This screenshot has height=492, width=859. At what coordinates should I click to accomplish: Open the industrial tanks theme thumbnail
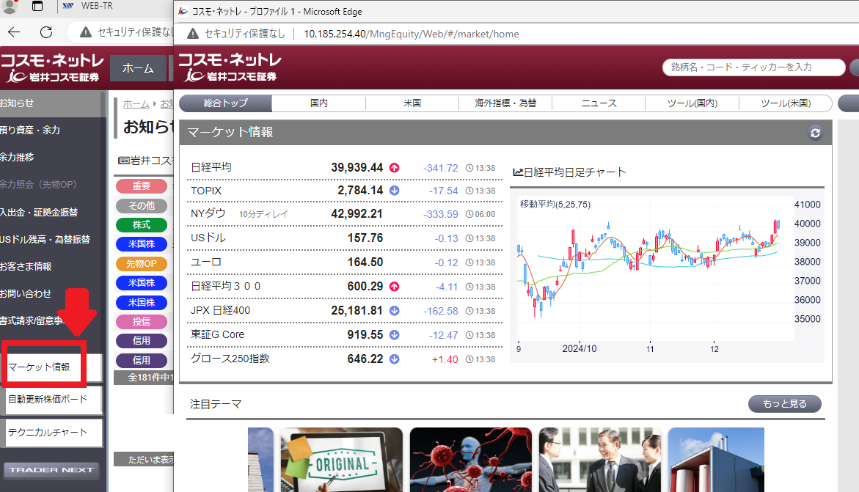point(716,459)
